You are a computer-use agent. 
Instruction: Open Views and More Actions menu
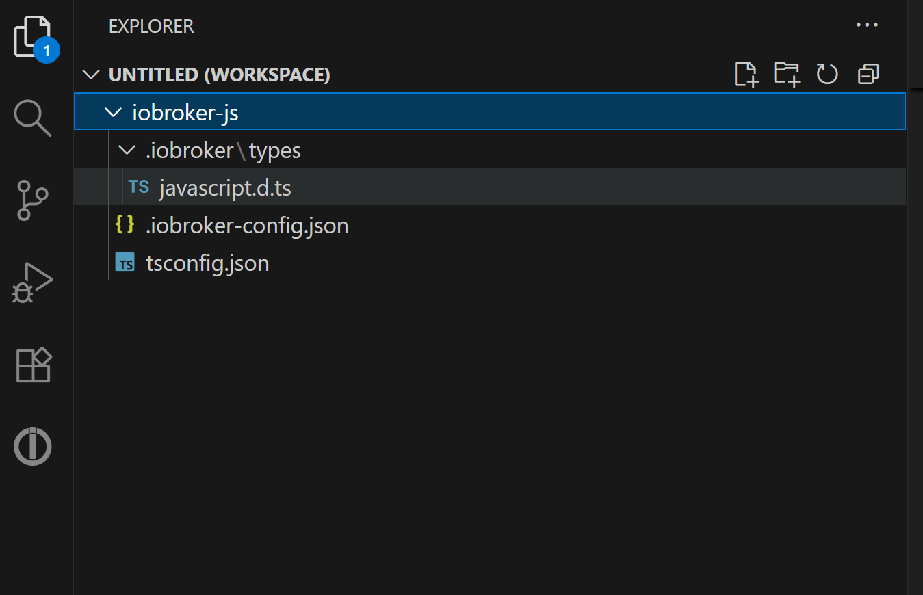coord(867,25)
